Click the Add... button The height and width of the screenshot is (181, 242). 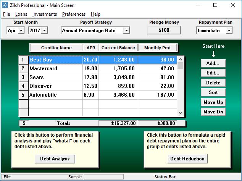pyautogui.click(x=213, y=63)
